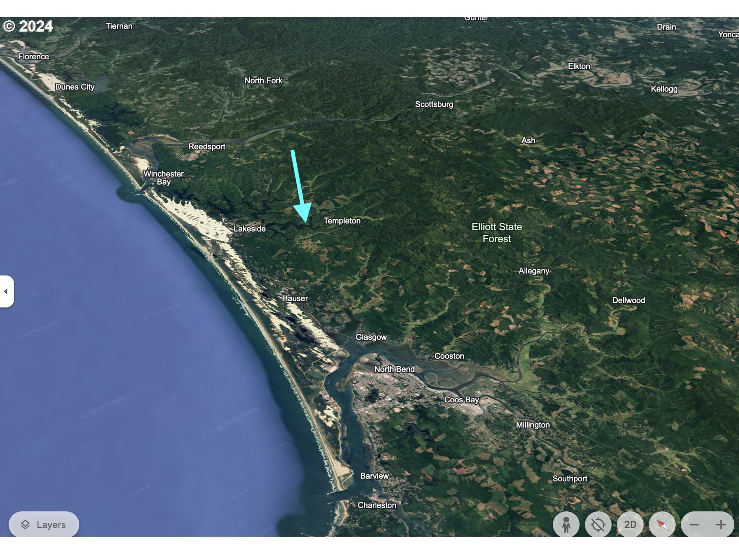739x554 pixels.
Task: Zoom in with the plus button
Action: 721,524
